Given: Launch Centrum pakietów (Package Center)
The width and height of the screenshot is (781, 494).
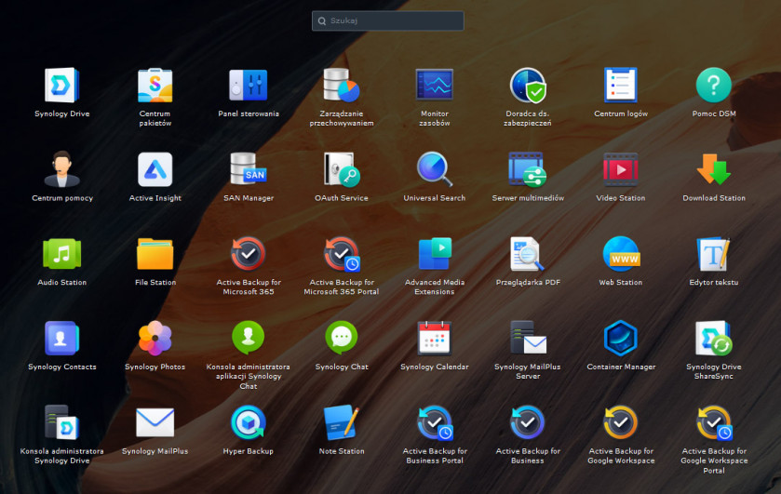Looking at the screenshot, I should point(155,86).
